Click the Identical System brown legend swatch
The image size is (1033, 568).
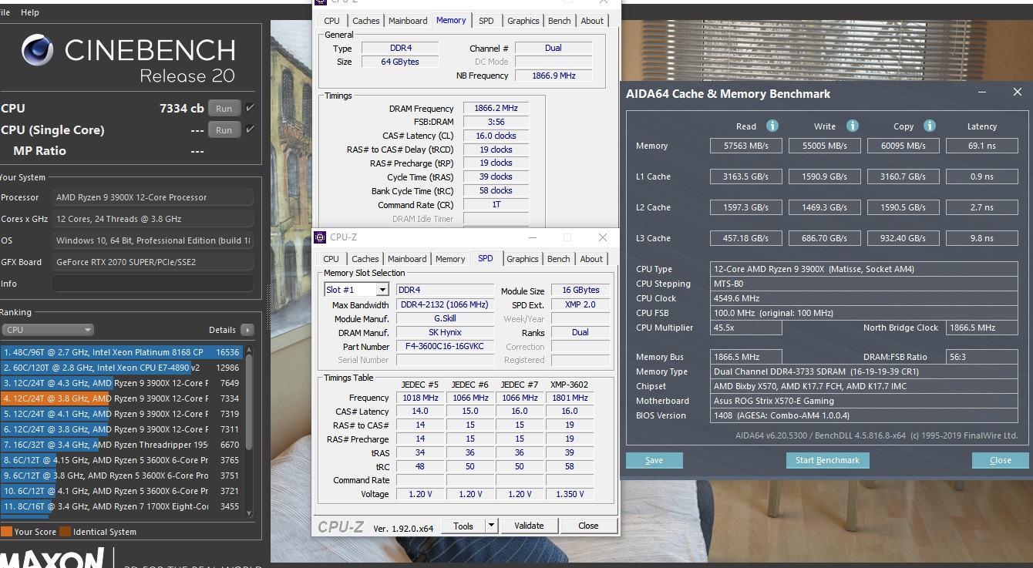(66, 532)
